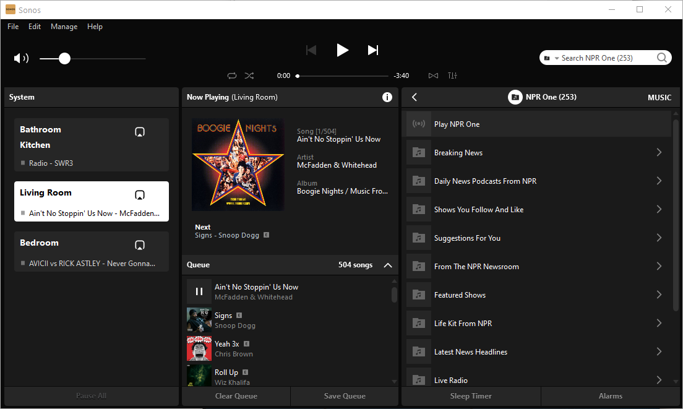
Task: Select Latest News Headlines row
Action: click(539, 351)
